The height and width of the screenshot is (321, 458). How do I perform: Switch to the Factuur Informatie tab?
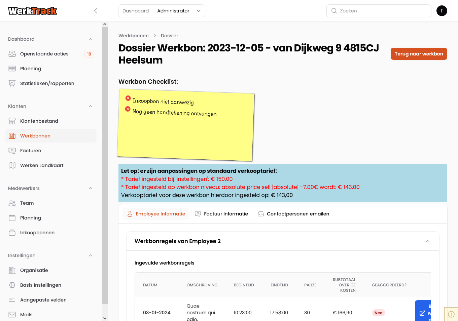tap(221, 214)
